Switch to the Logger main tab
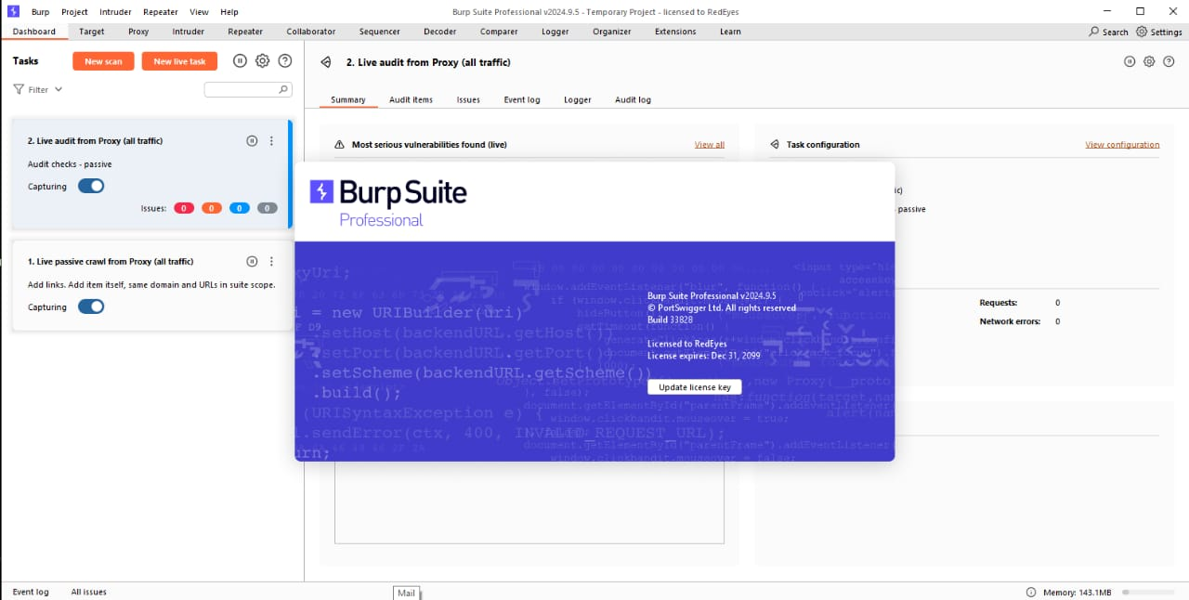Image resolution: width=1189 pixels, height=600 pixels. pyautogui.click(x=555, y=32)
